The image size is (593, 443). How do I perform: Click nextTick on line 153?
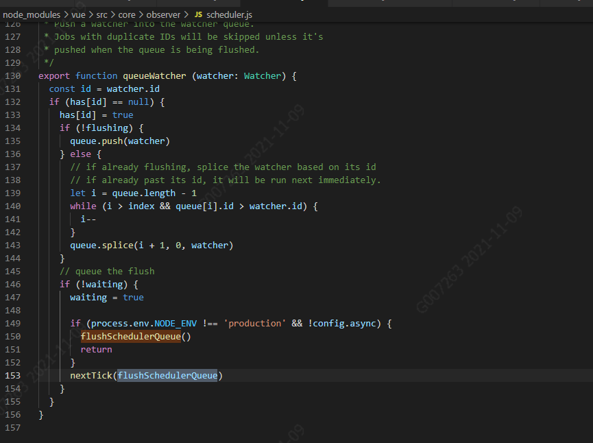click(x=91, y=376)
